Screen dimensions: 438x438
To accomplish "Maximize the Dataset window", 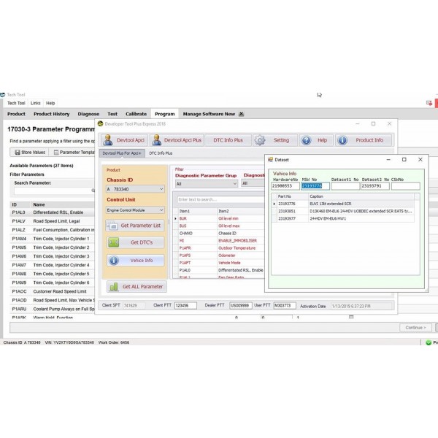I will (404, 159).
